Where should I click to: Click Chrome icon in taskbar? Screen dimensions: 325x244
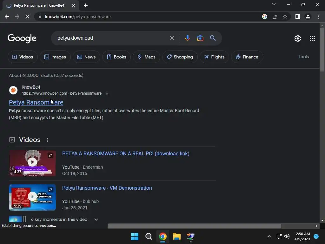[x=163, y=236]
